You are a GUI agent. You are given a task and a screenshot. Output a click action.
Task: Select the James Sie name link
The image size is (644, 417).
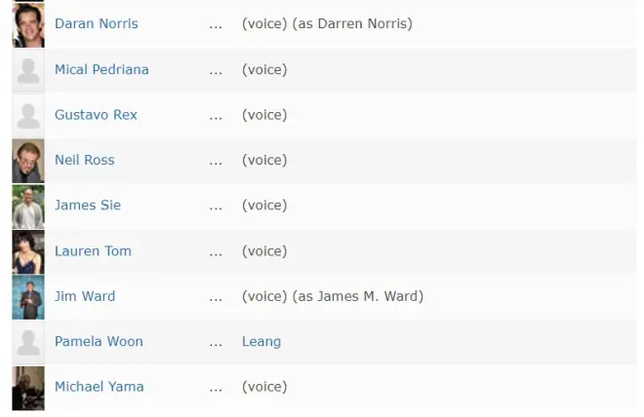tap(88, 205)
